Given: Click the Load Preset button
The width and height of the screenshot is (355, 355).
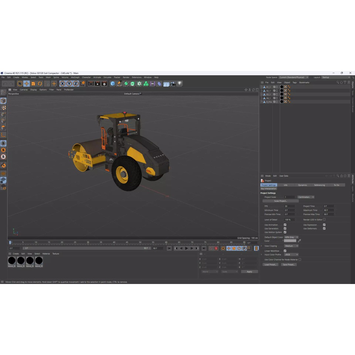Looking at the screenshot, I should (270, 264).
